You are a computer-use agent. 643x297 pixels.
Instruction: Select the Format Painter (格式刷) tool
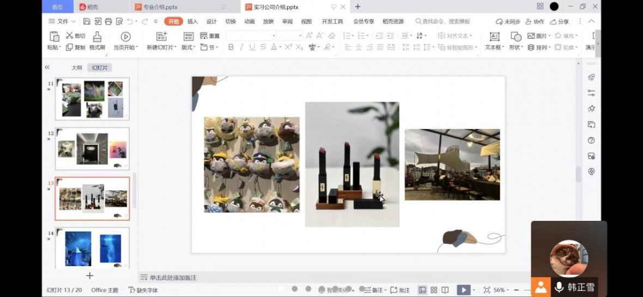(x=97, y=37)
